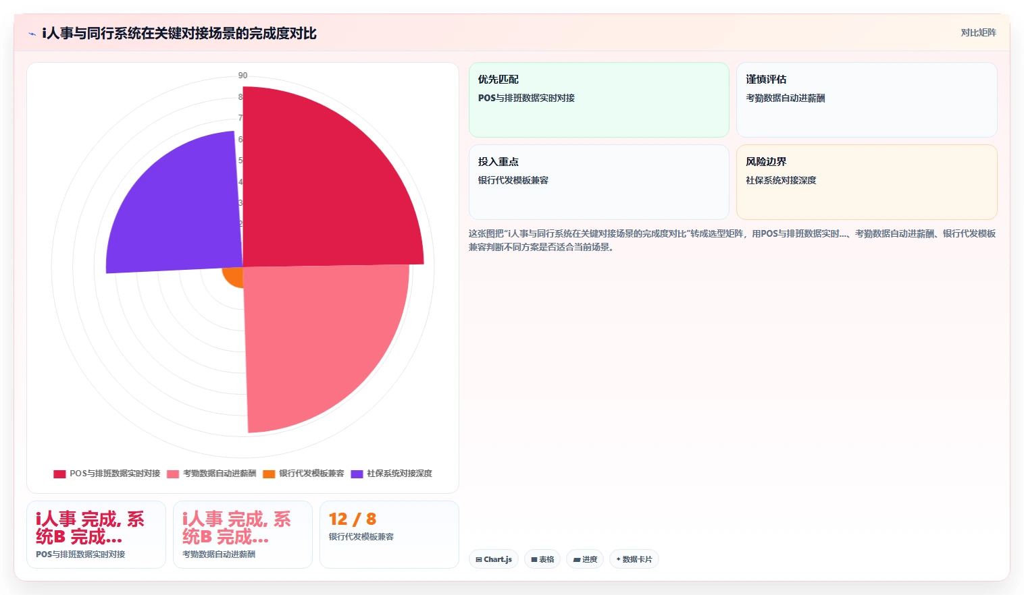Screen dimensions: 1024x595
Task: Select the 进度 chip
Action: pos(585,559)
